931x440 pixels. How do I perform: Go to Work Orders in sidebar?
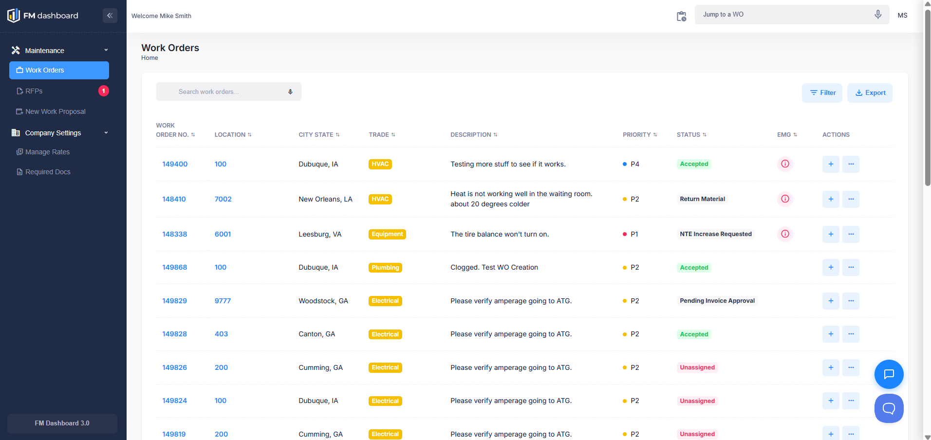click(59, 70)
